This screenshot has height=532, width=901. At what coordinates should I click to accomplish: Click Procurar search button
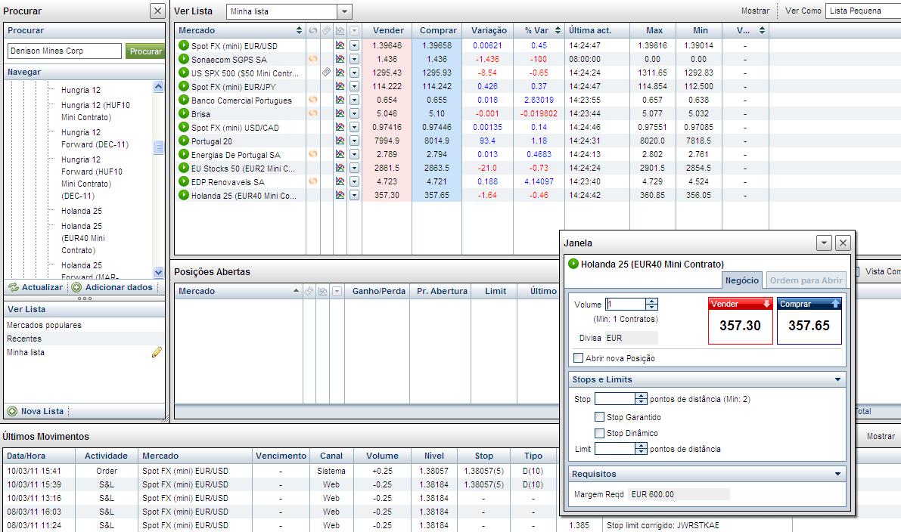point(145,51)
